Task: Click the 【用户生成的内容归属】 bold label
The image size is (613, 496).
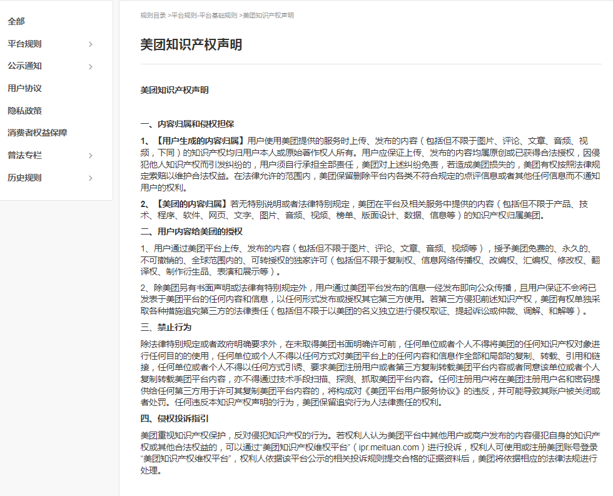Action: (x=200, y=141)
